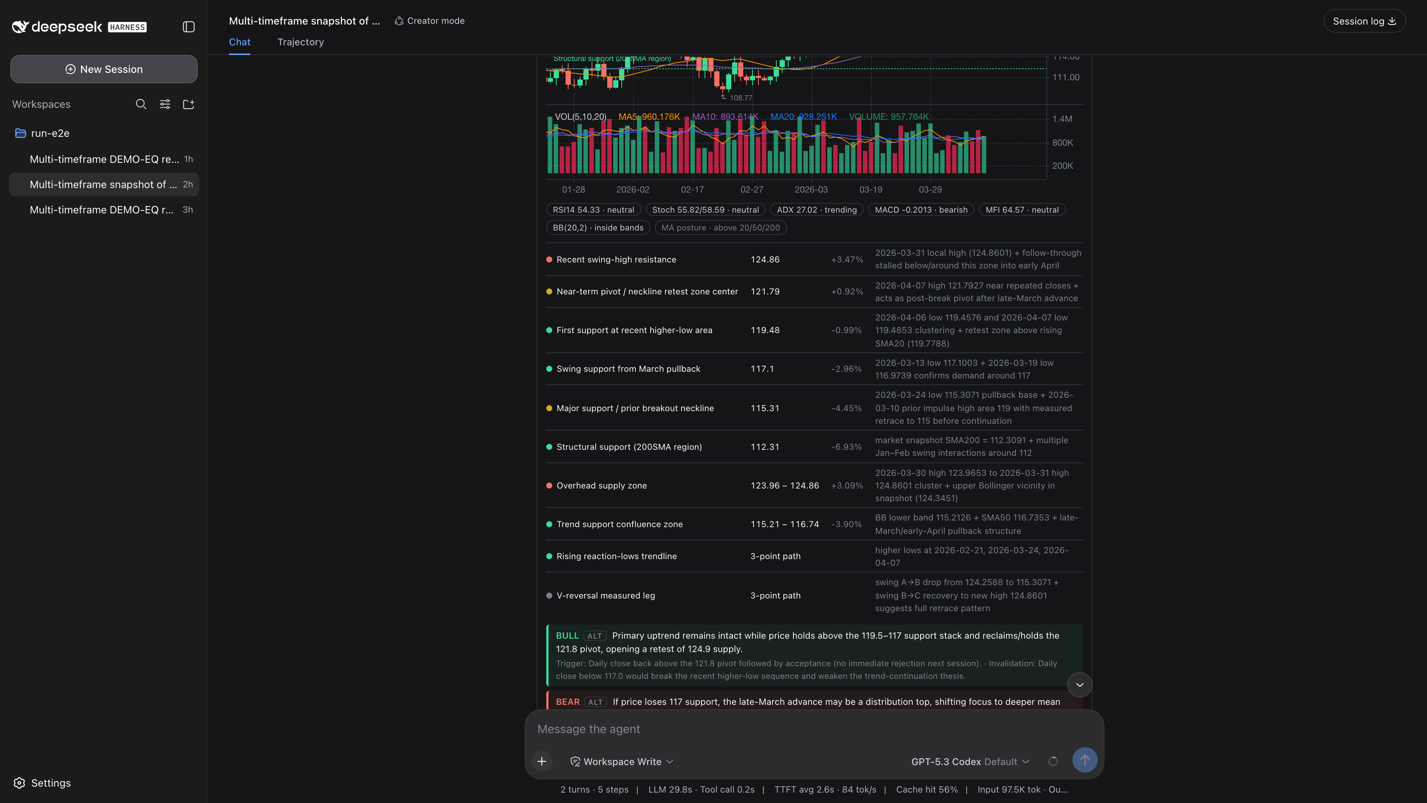Switch to Trajectory tab

(300, 42)
